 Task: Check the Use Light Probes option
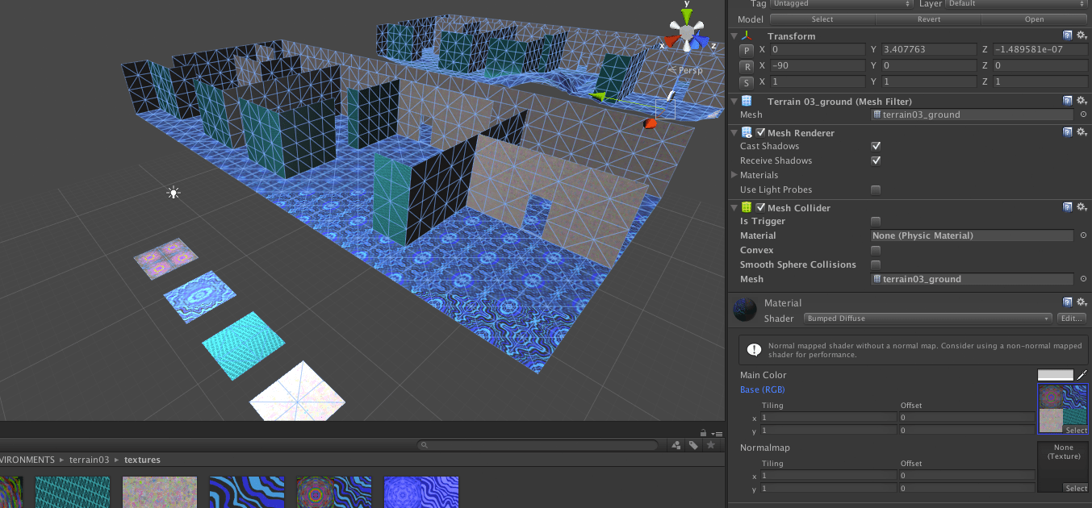click(x=876, y=189)
